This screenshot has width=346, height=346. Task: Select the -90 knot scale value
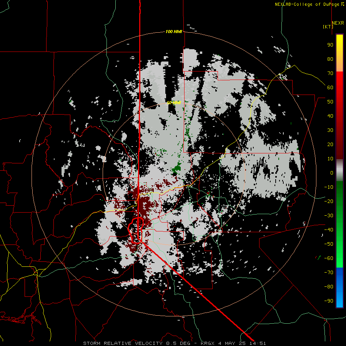tap(329, 301)
